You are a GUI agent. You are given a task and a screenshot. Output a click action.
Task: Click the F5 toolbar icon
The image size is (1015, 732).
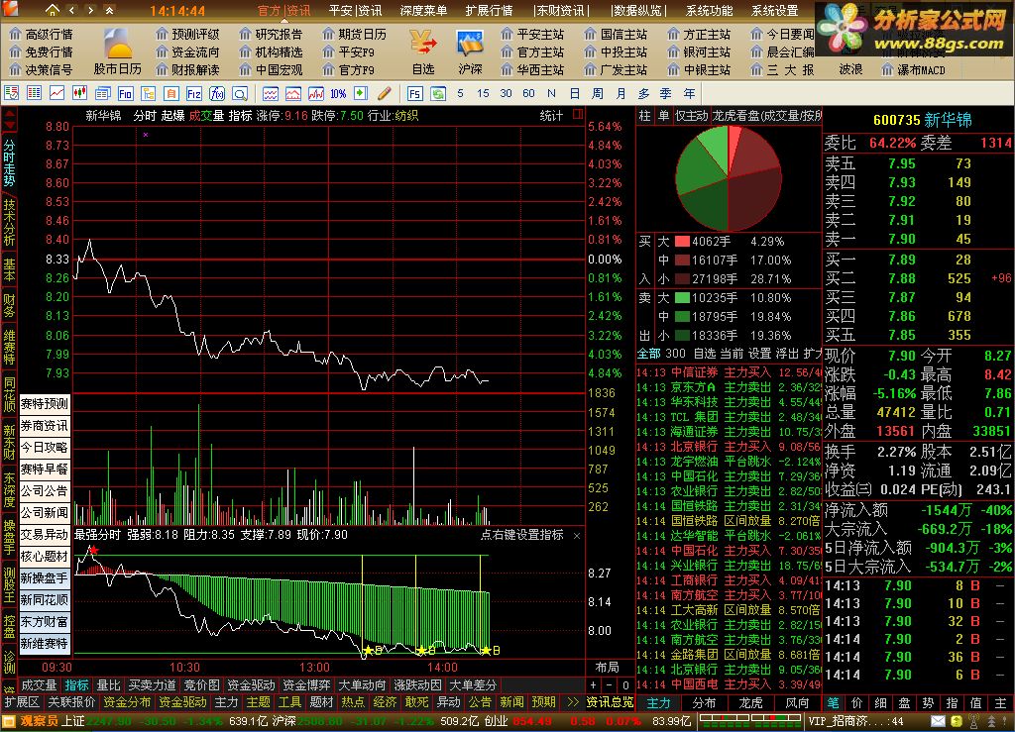point(415,93)
